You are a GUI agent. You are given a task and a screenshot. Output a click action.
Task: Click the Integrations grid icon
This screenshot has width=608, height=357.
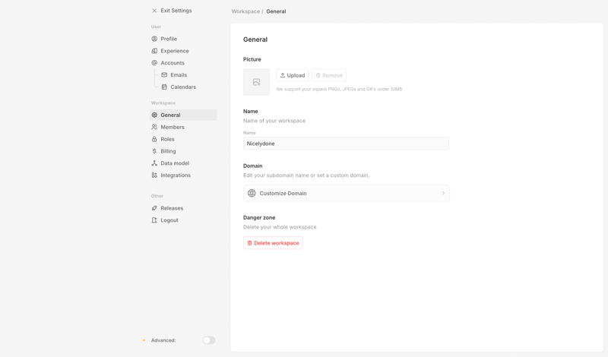pyautogui.click(x=154, y=175)
